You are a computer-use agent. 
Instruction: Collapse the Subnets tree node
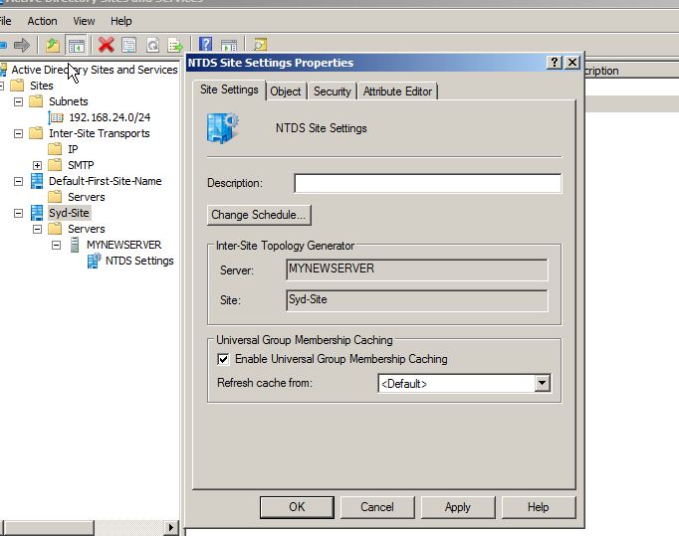[x=18, y=102]
